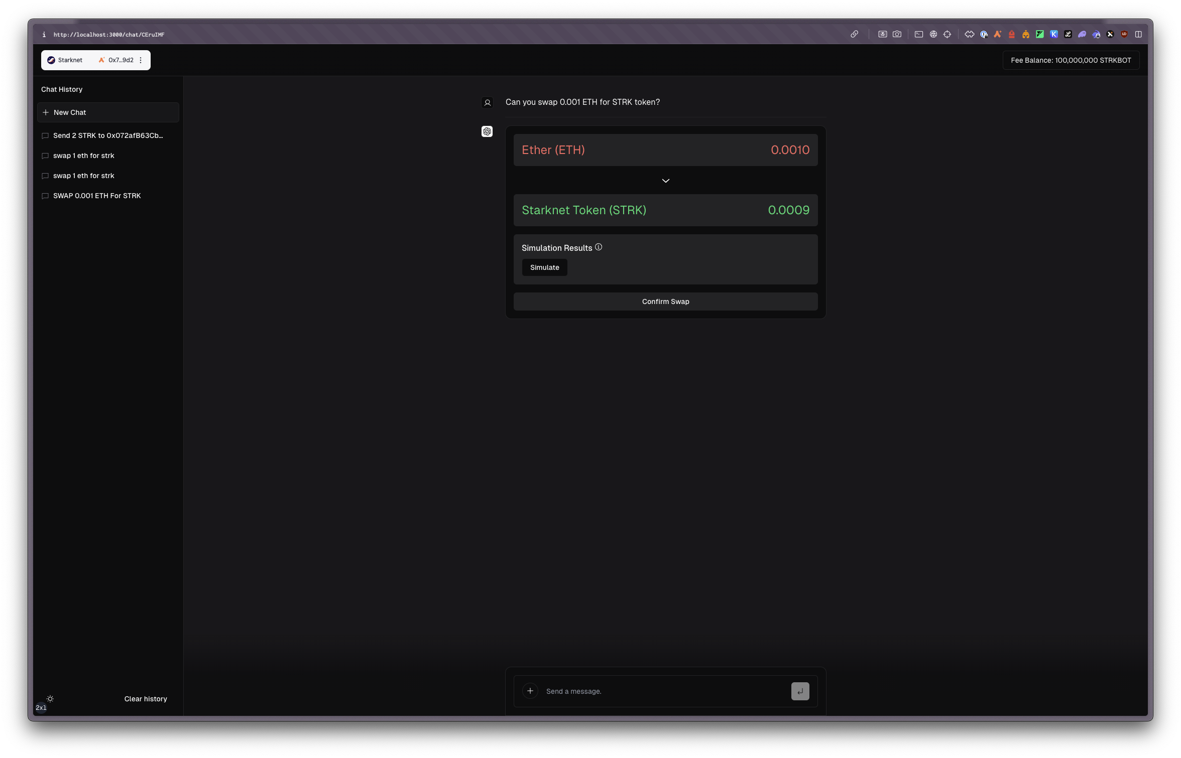Toggle the browser sidebar panel icon
This screenshot has height=758, width=1181.
tap(1138, 34)
